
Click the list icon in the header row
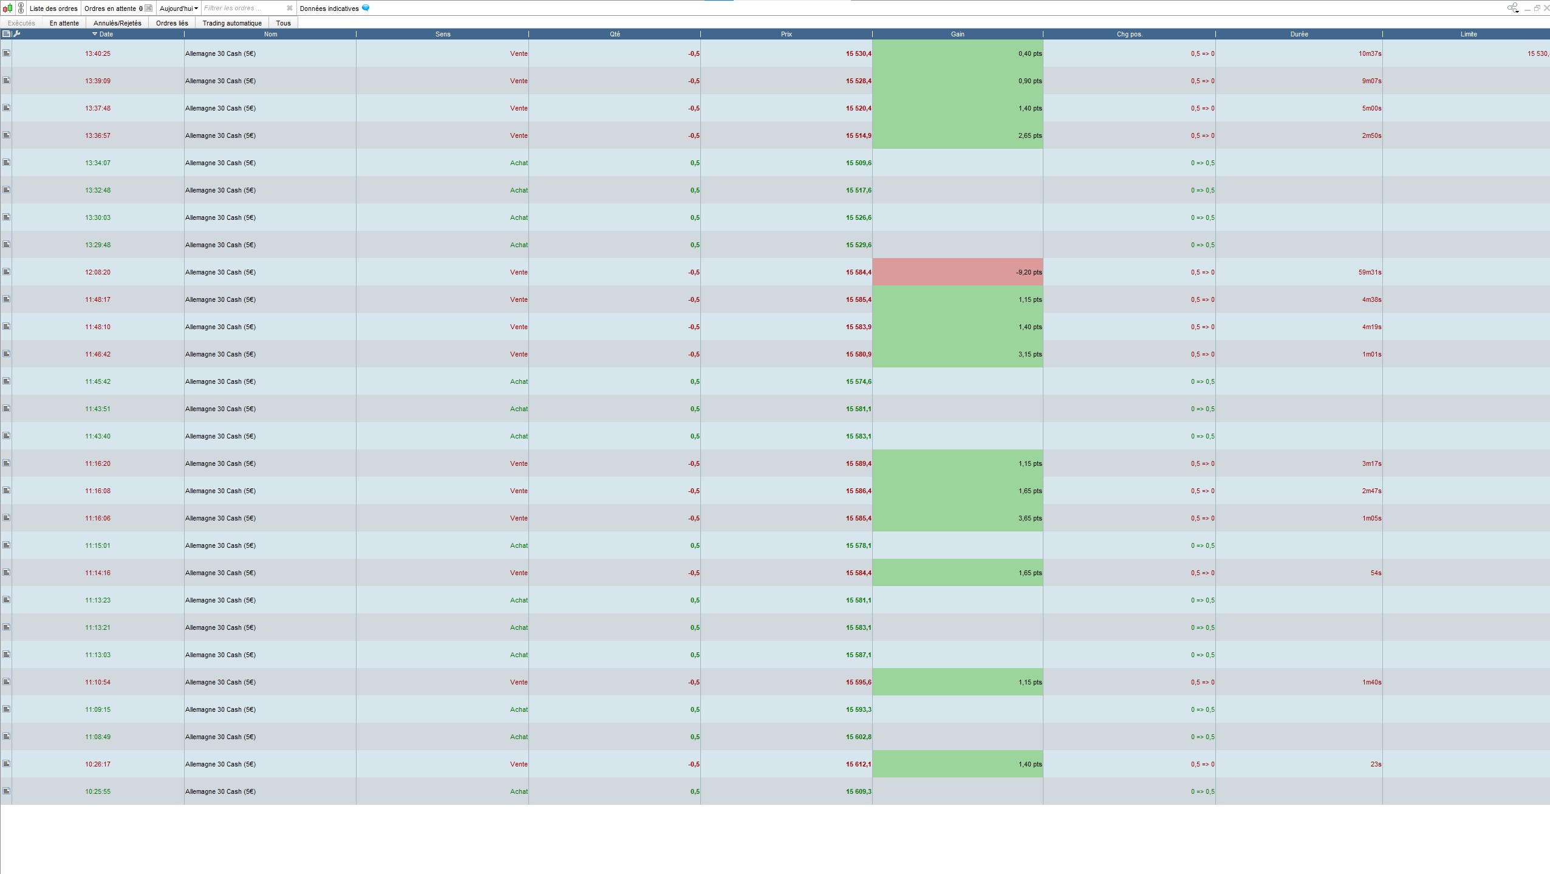click(x=7, y=34)
